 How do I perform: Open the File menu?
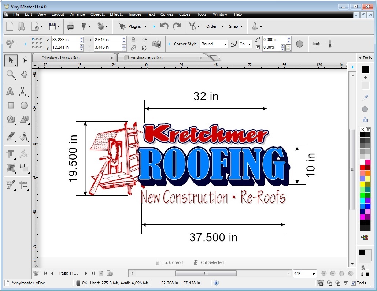pyautogui.click(x=16, y=14)
